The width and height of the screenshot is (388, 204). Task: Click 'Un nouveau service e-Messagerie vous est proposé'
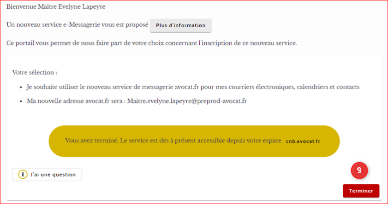click(x=77, y=25)
